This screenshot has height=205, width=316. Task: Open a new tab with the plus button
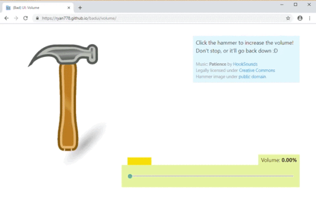(x=80, y=8)
